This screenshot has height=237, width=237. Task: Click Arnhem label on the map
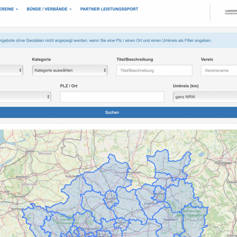coord(20,197)
